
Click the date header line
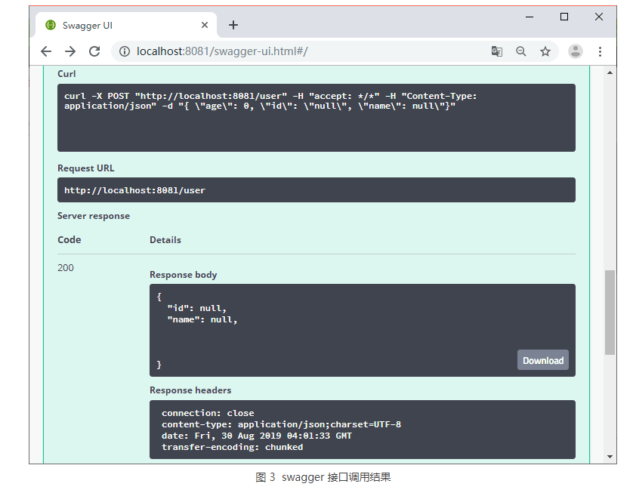tap(257, 436)
